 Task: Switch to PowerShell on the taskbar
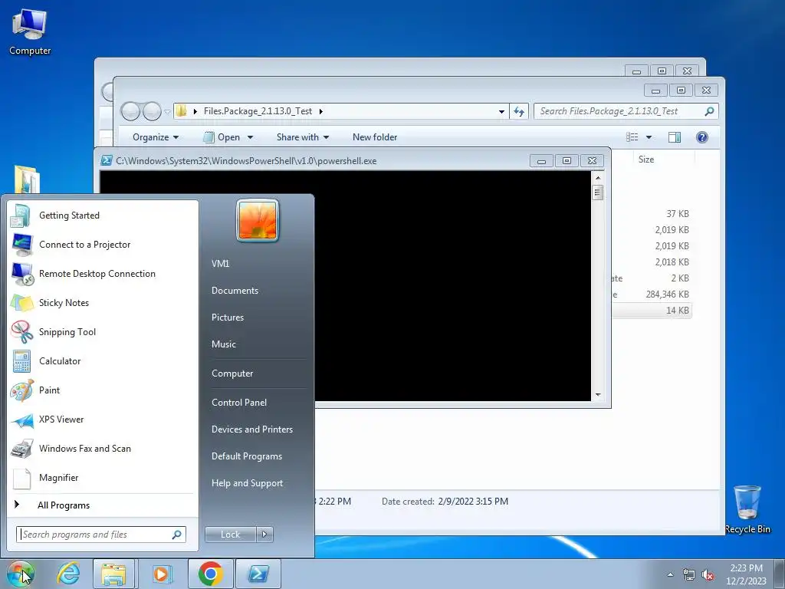pyautogui.click(x=258, y=574)
